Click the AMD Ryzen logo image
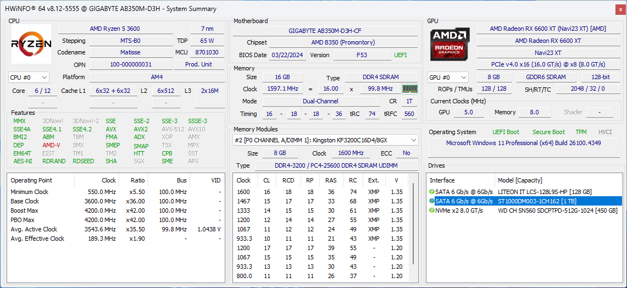Screen dimensions: 627x288 tap(32, 45)
